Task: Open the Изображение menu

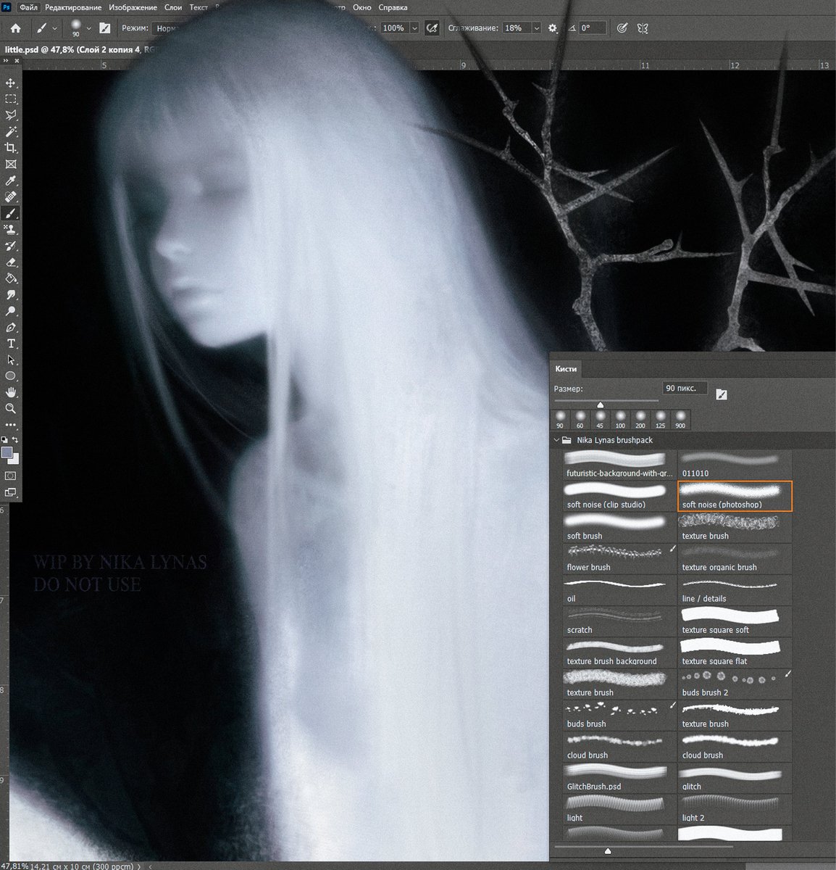Action: (133, 7)
